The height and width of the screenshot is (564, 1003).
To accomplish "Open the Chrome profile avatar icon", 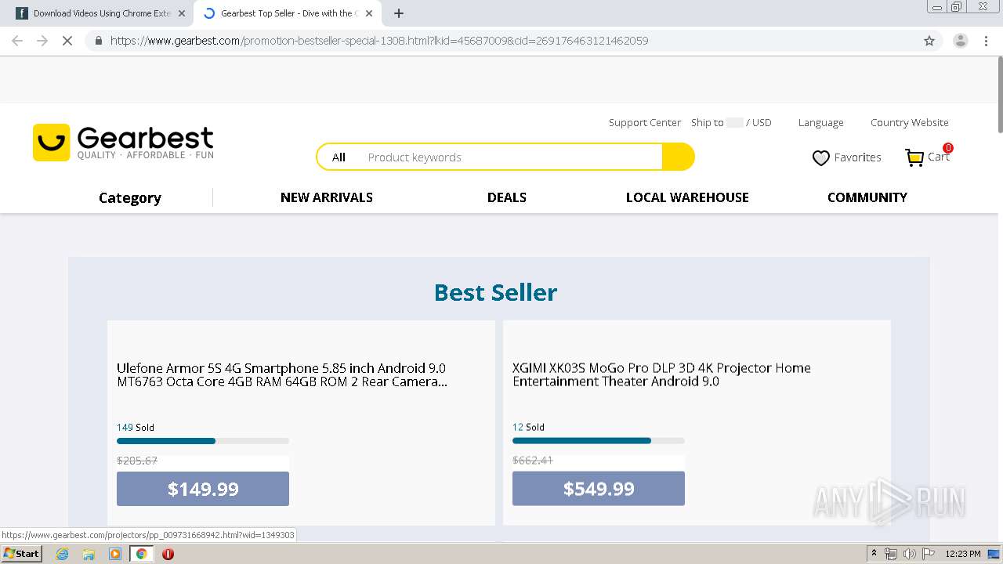I will click(x=960, y=41).
